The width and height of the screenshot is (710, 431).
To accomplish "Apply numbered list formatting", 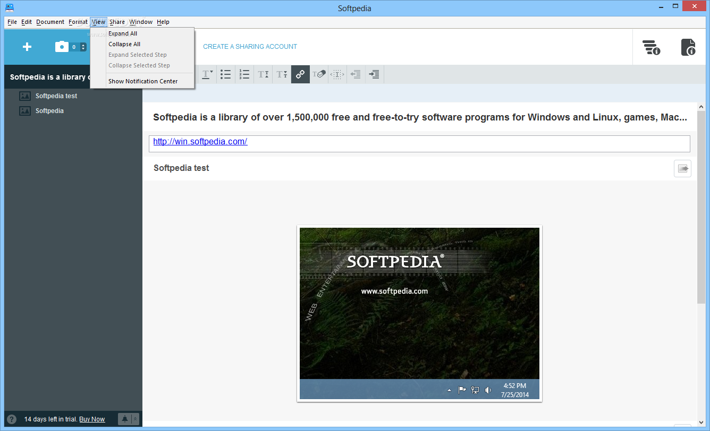I will [x=244, y=74].
